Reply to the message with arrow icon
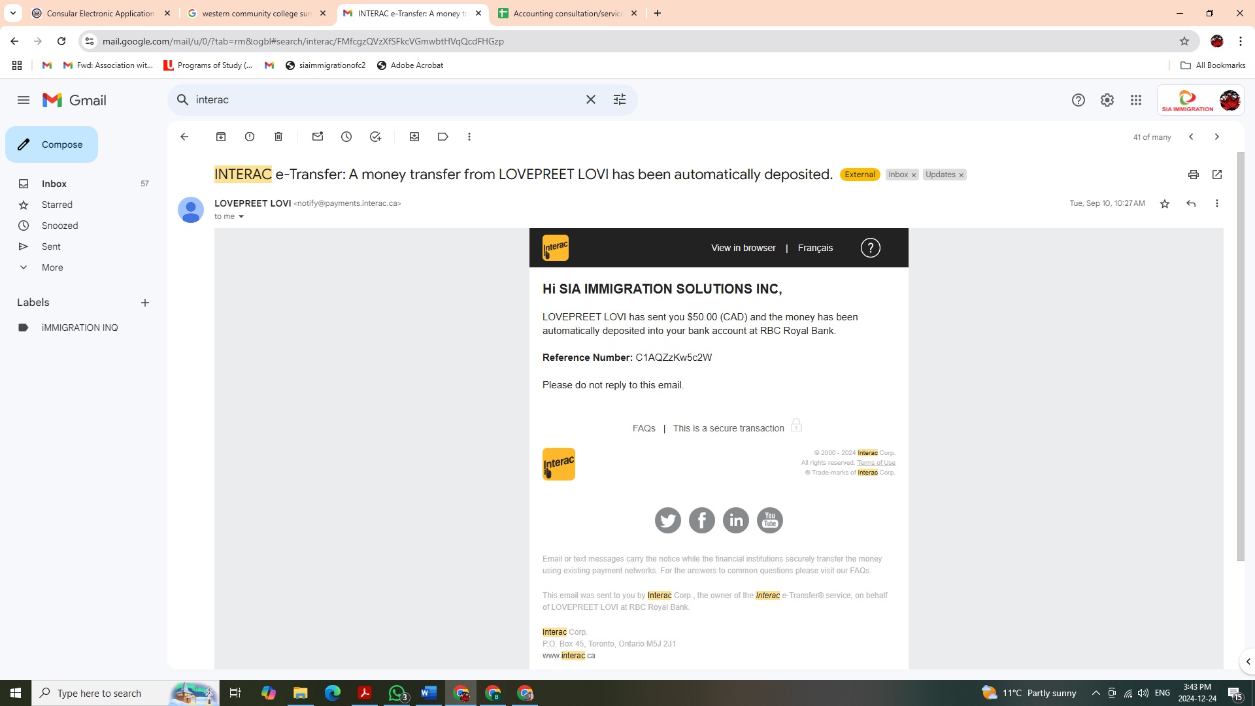The image size is (1255, 706). pos(1191,204)
